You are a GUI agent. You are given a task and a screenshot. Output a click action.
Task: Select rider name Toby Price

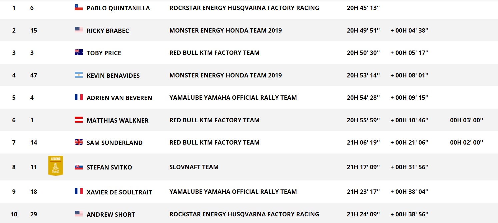tap(104, 53)
